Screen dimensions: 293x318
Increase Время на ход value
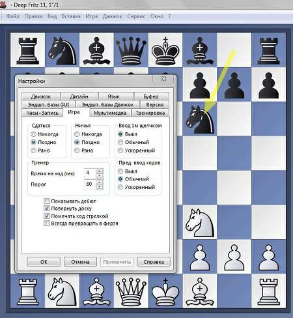pyautogui.click(x=100, y=171)
